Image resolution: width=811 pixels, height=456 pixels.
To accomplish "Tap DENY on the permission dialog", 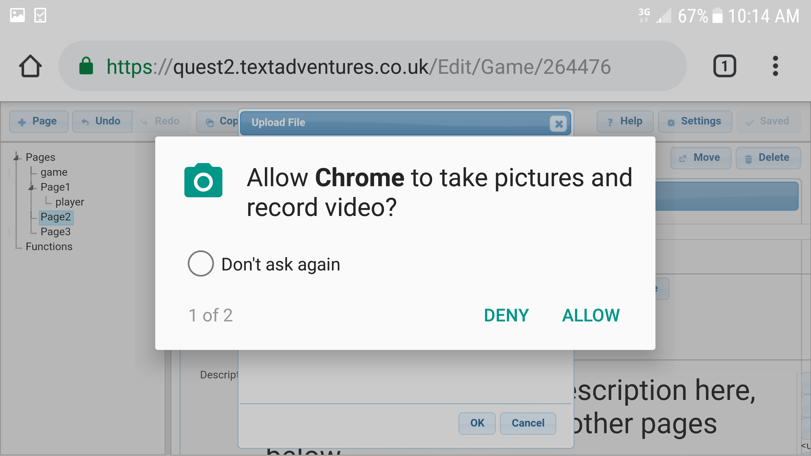I will (x=507, y=315).
